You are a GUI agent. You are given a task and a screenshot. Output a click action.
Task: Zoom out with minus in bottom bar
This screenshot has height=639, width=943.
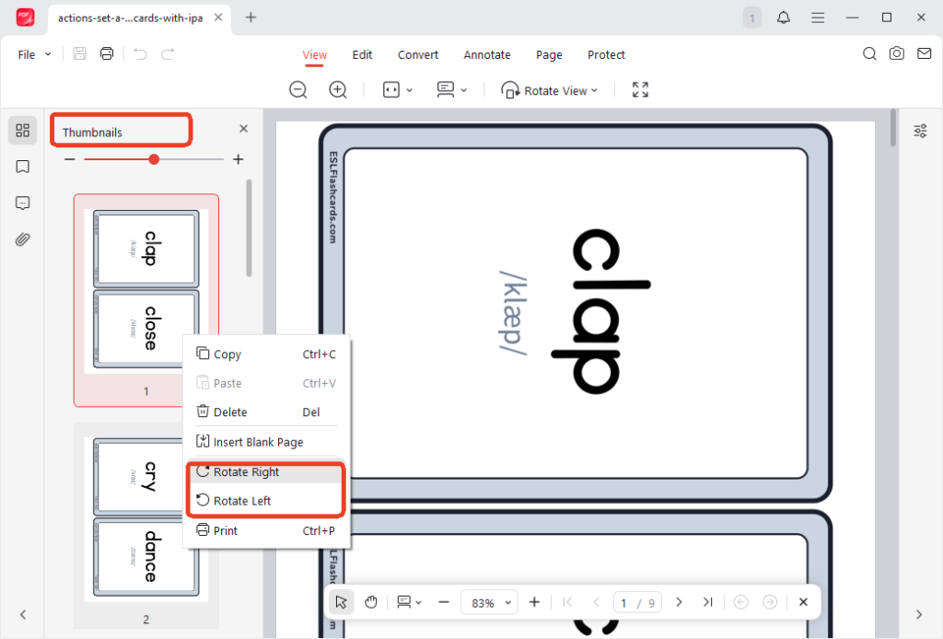point(444,602)
